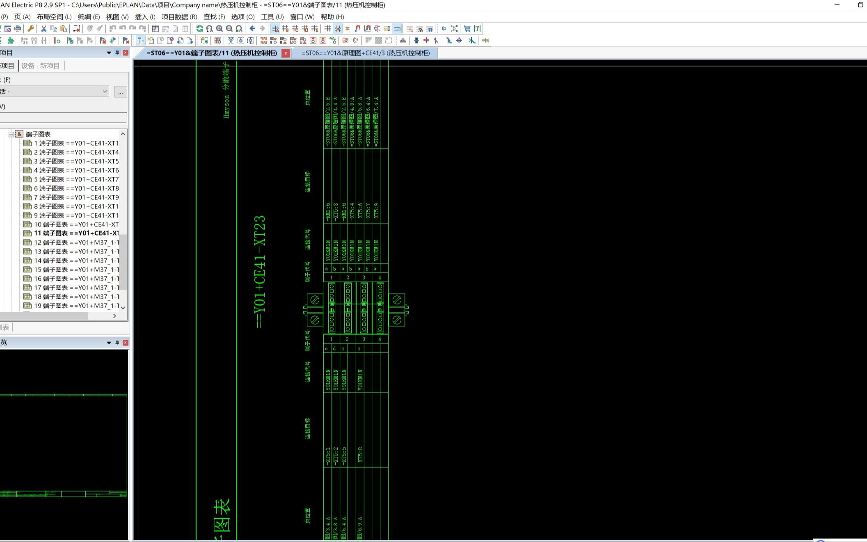Click the shopping cart icon
The image size is (867, 542).
(x=467, y=29)
